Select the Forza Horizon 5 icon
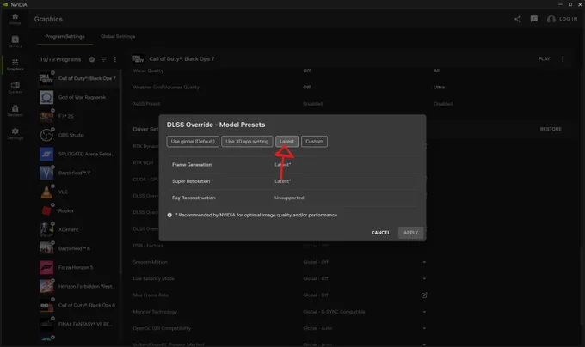Screen dimensions: 585x347 pos(46,267)
